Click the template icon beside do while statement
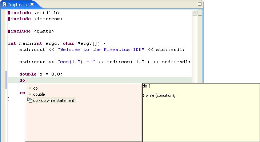The width and height of the screenshot is (260, 142). pos(30,100)
